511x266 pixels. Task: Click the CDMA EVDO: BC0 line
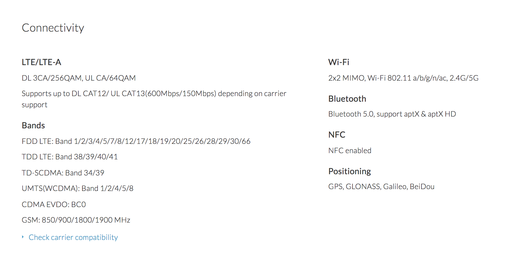click(x=54, y=205)
